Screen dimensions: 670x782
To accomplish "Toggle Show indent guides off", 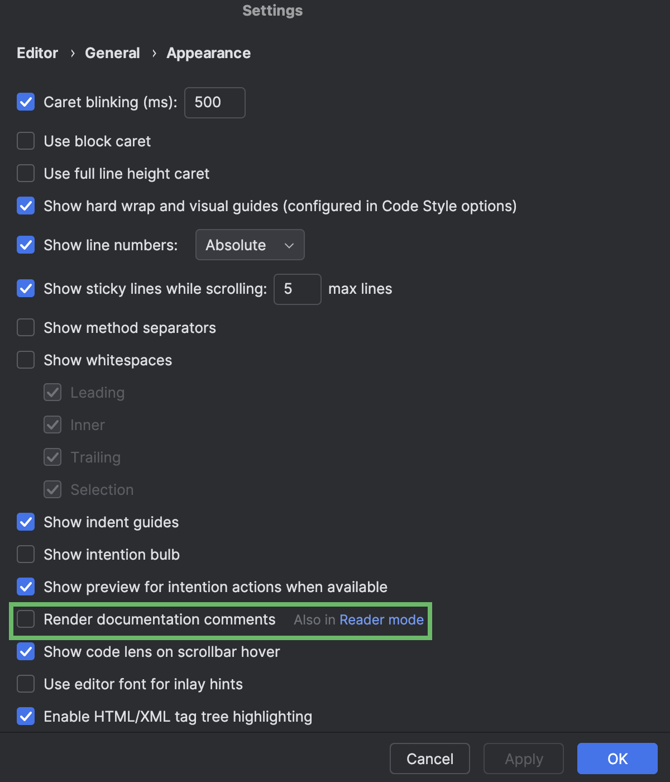I will [x=26, y=522].
